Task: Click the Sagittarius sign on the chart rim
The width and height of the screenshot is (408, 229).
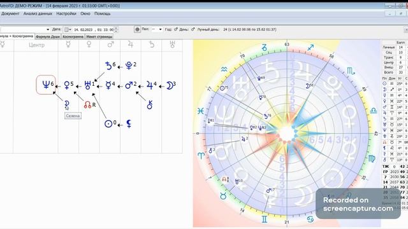Action: coord(310,47)
